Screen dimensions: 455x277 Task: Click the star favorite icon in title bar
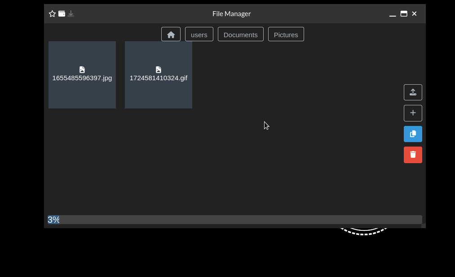pos(52,14)
